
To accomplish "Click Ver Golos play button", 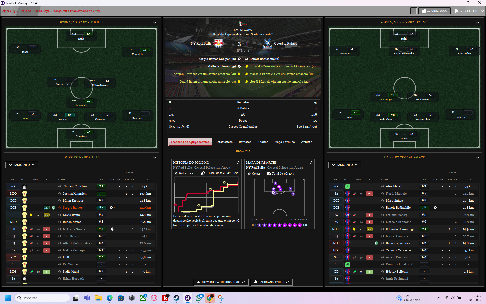I will pos(466,11).
